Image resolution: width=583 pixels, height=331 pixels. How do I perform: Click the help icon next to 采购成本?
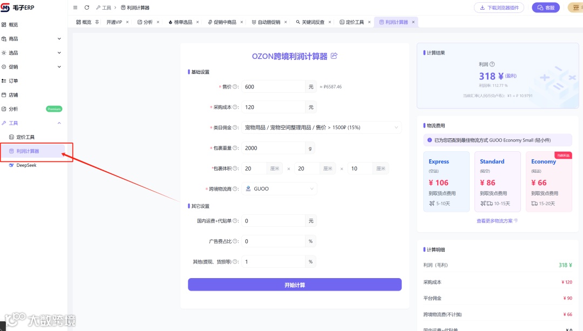(x=235, y=107)
